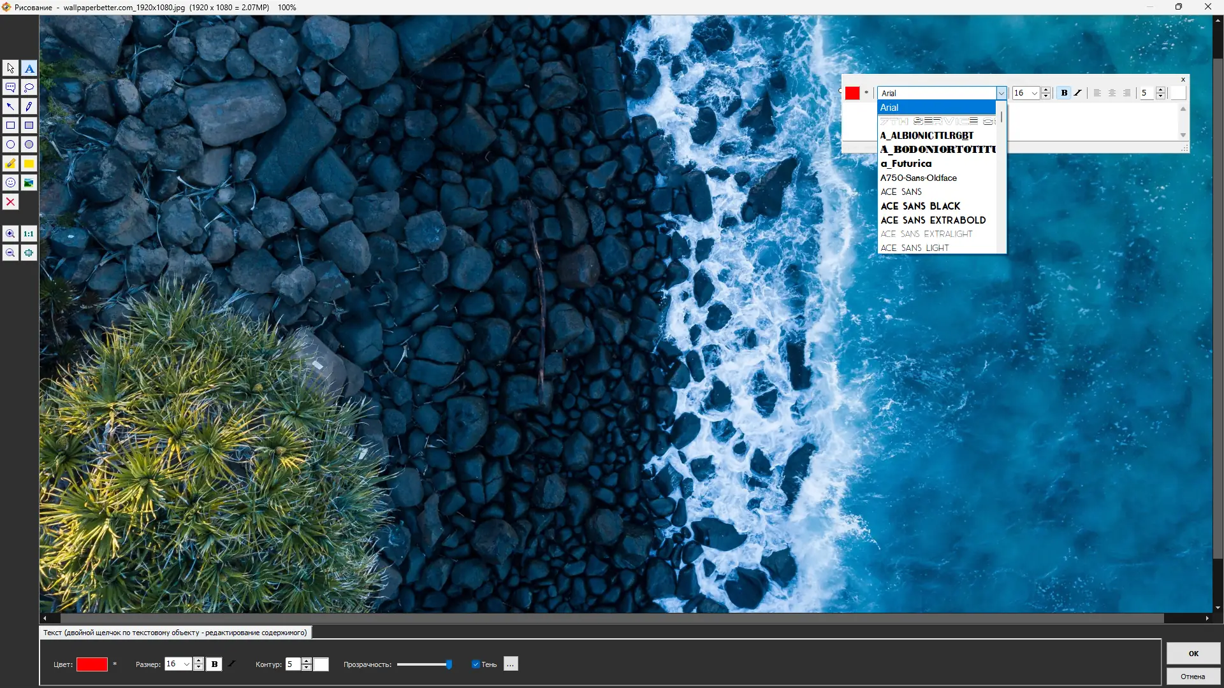The image size is (1224, 688).
Task: Uncheck the Тень shadow checkbox
Action: click(476, 664)
